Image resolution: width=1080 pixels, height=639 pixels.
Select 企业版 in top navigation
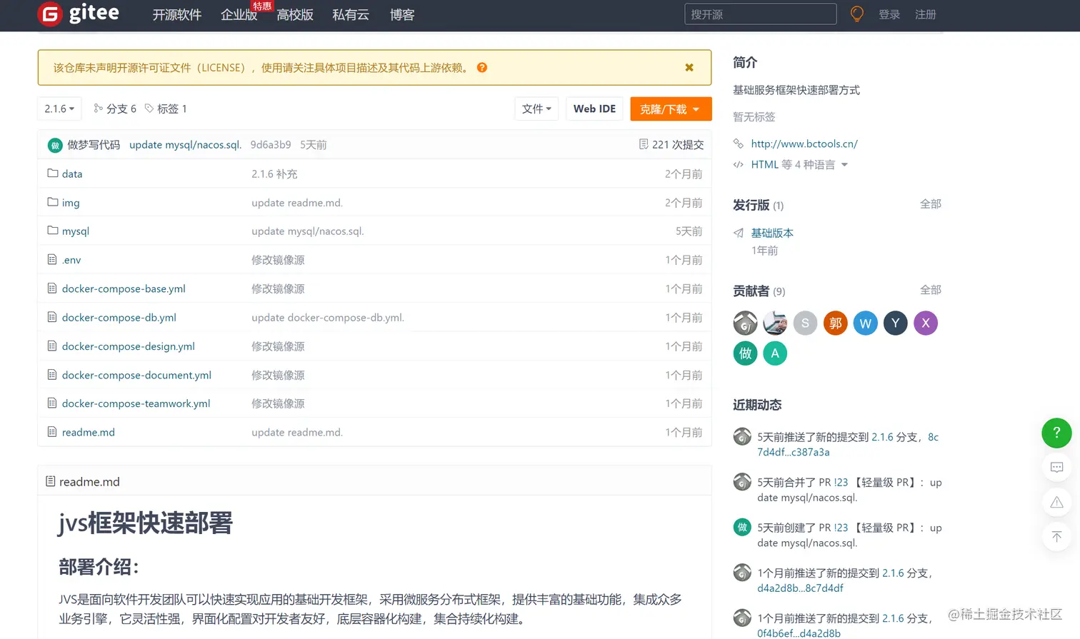point(239,15)
